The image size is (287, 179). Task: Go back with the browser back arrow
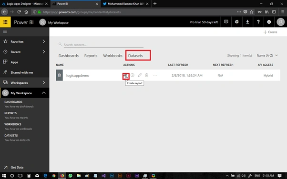(5, 12)
